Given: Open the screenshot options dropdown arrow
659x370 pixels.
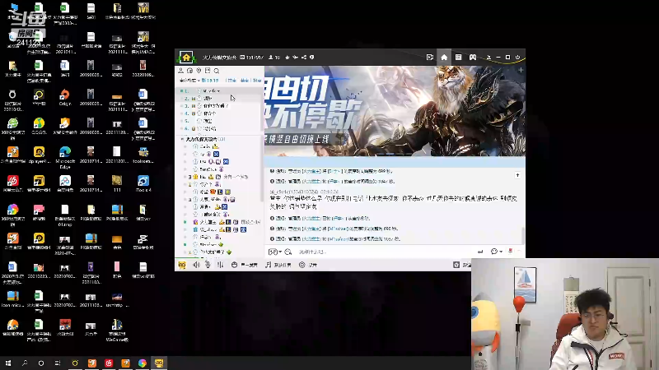Looking at the screenshot, I should [x=280, y=252].
